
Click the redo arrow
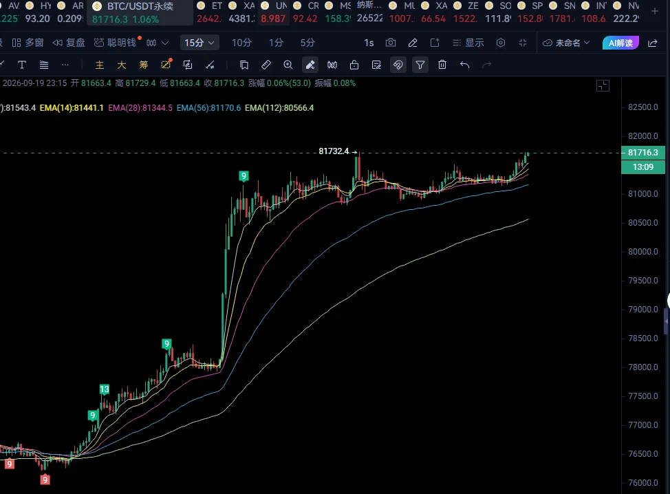[487, 65]
